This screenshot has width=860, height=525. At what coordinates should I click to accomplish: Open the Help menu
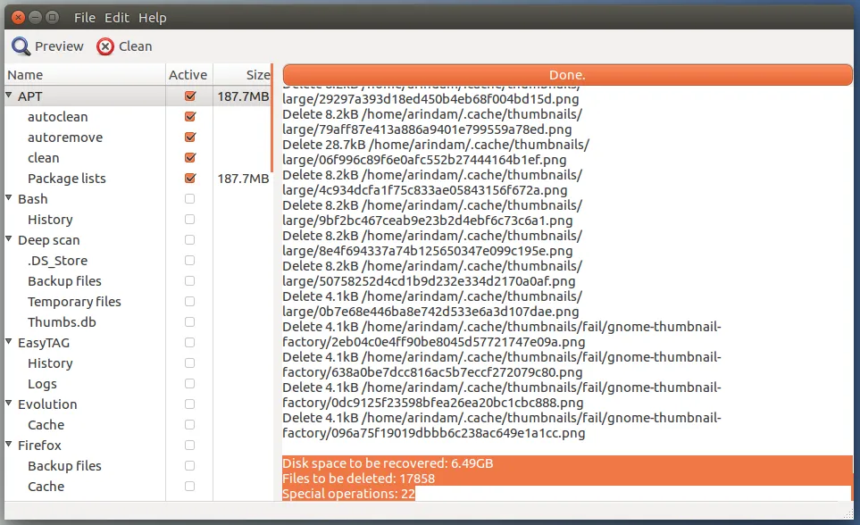pos(153,18)
